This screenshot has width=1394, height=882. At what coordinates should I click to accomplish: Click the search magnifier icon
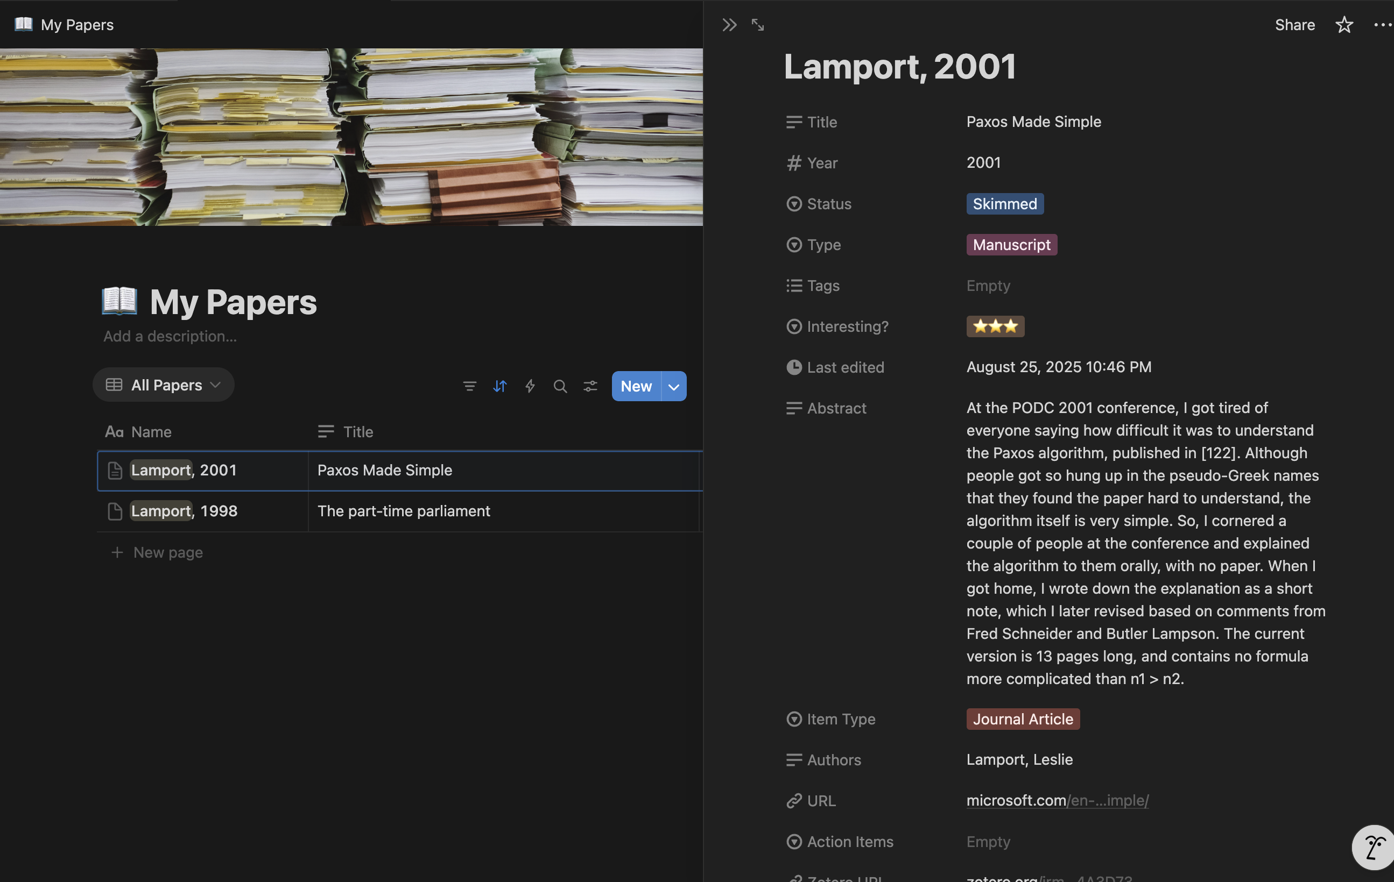[560, 386]
